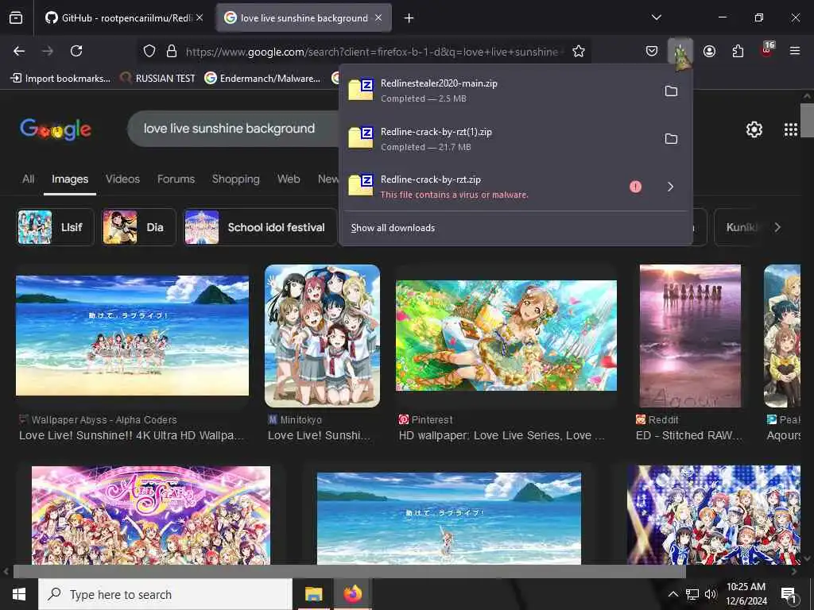The width and height of the screenshot is (814, 610).
Task: Open a new browser tab
Action: tap(409, 18)
